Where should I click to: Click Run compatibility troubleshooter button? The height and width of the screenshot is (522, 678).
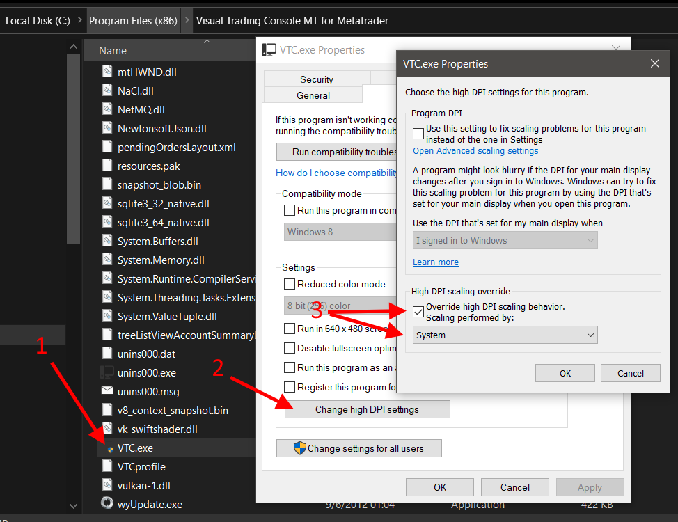(x=336, y=152)
